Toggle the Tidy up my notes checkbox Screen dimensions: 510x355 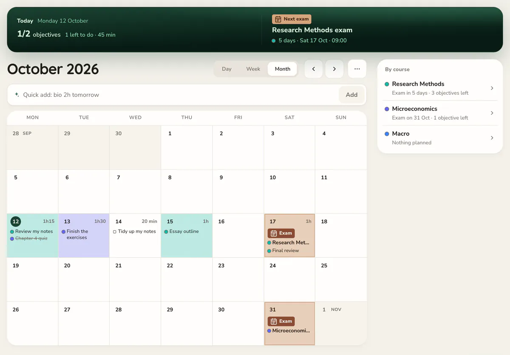pyautogui.click(x=115, y=232)
